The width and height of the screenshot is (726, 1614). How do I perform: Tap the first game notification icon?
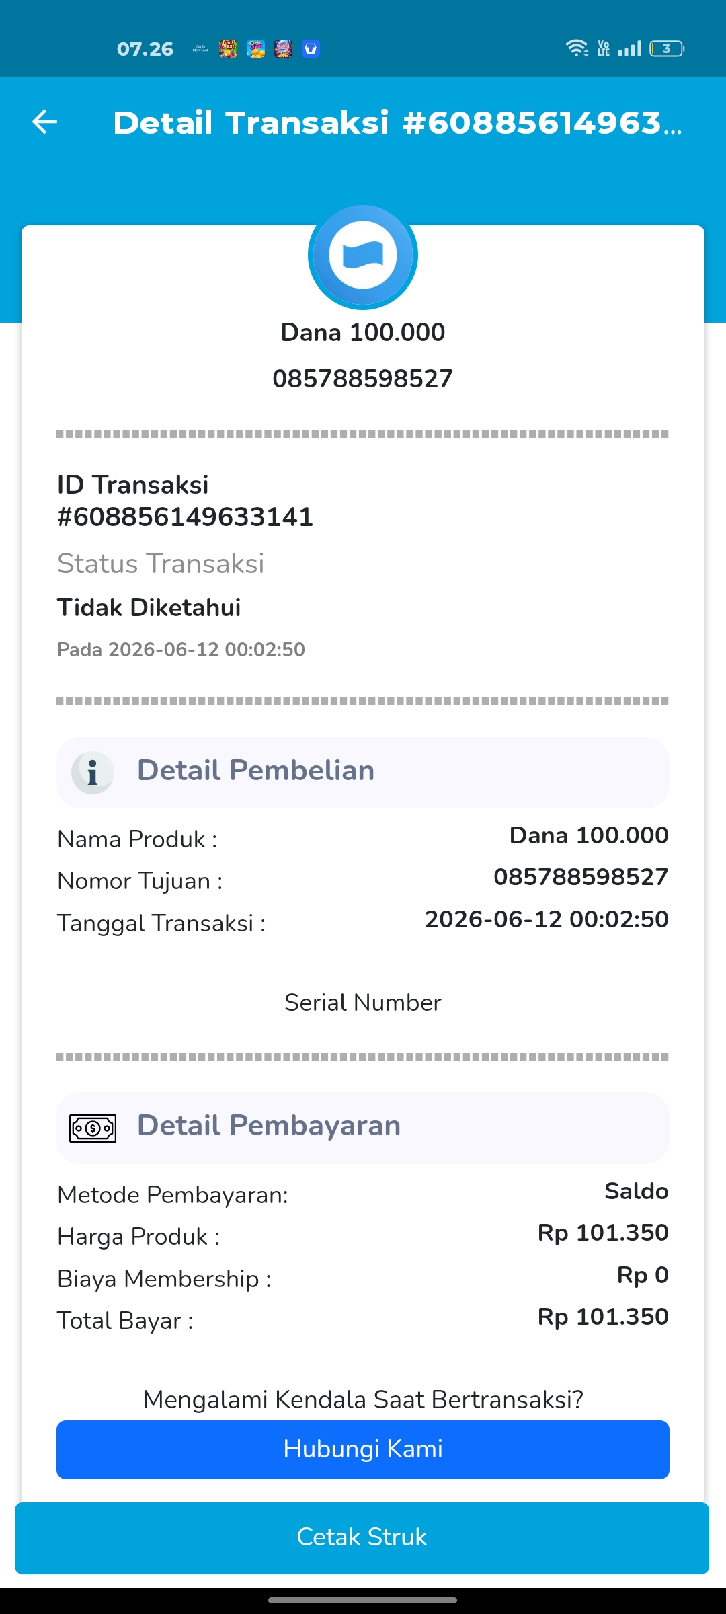point(228,48)
